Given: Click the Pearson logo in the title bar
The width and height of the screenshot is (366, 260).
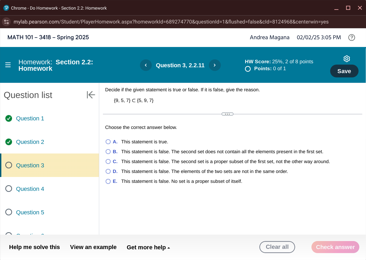Looking at the screenshot, I should tap(6, 8).
